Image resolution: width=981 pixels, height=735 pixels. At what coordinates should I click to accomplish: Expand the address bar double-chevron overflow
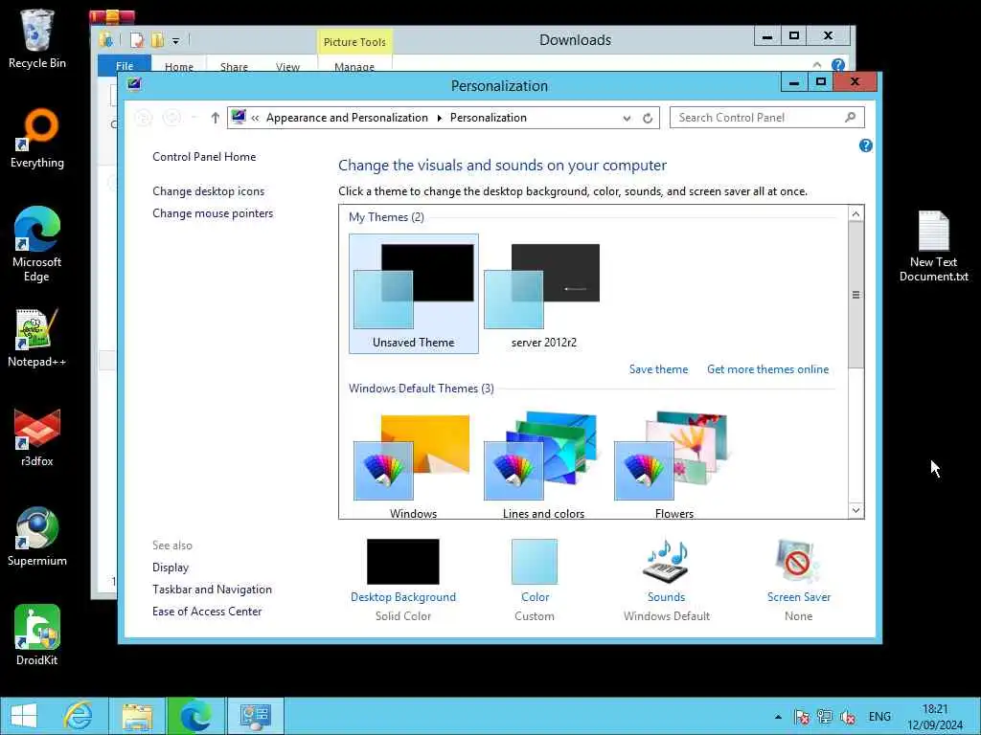tap(255, 118)
